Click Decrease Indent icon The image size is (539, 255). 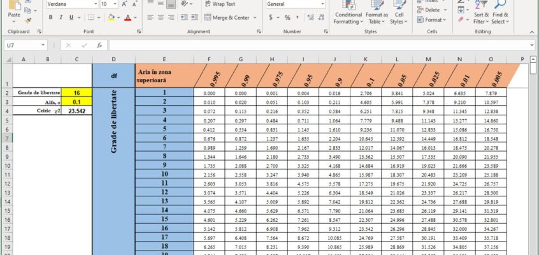[184, 18]
